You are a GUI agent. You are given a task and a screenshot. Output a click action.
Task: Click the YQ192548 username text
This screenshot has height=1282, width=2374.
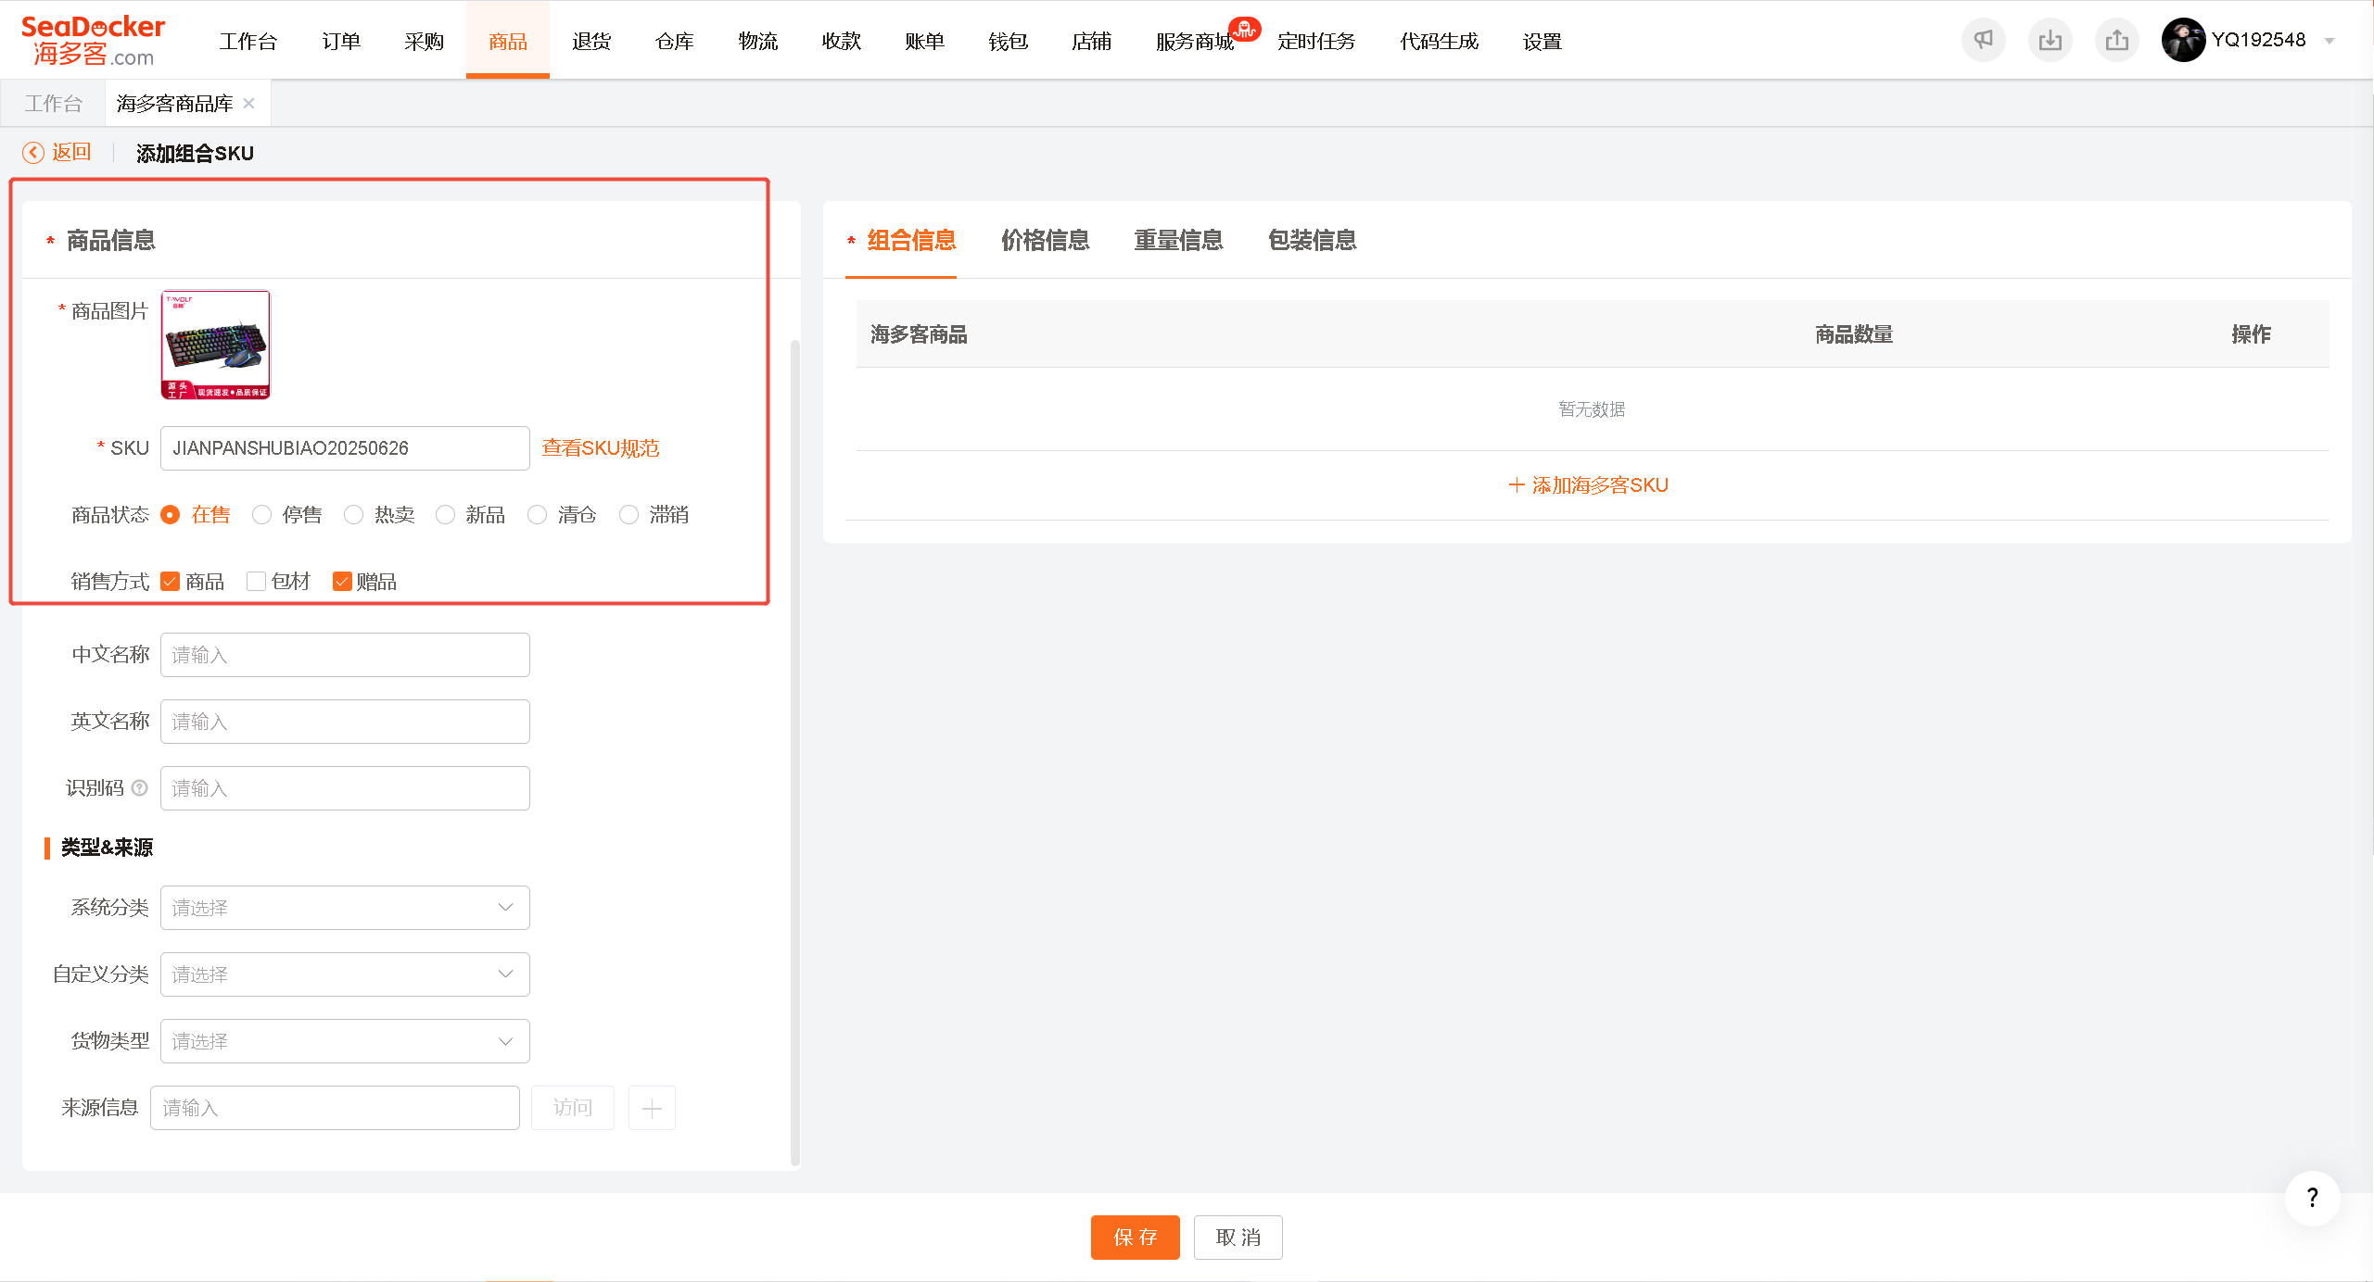pos(2259,40)
